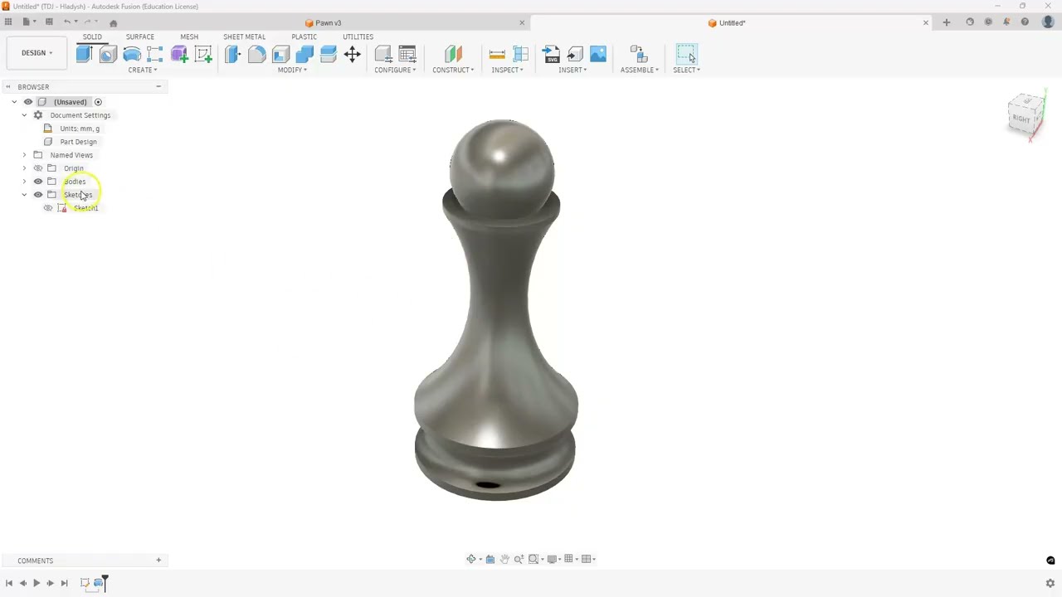Click the Assemble new component icon
This screenshot has height=597, width=1062.
(639, 55)
